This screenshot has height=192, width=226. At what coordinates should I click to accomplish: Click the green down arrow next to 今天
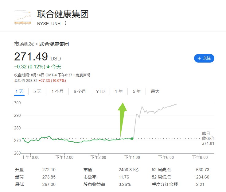48,67
